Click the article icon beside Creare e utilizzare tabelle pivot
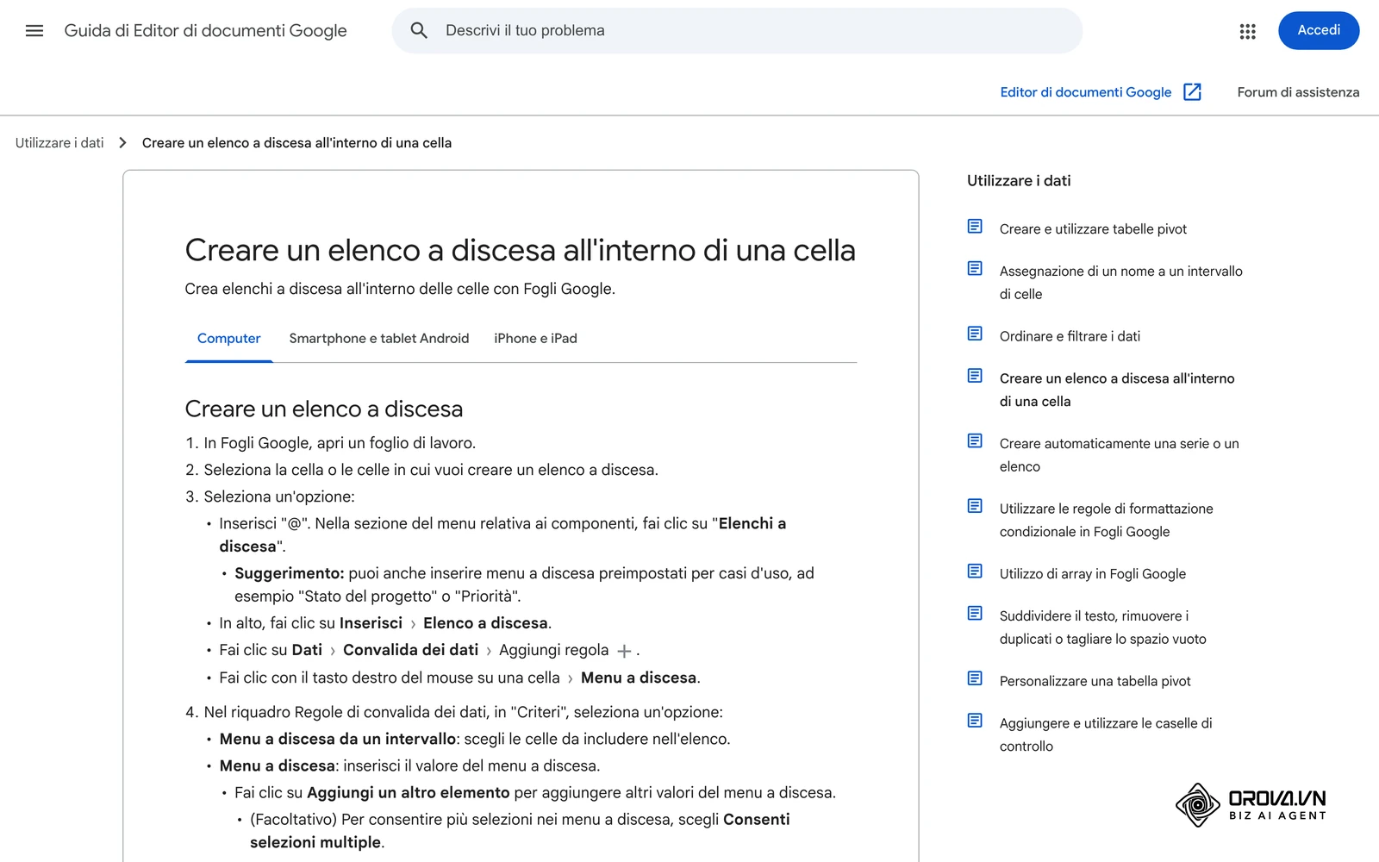The width and height of the screenshot is (1379, 862). pyautogui.click(x=975, y=227)
